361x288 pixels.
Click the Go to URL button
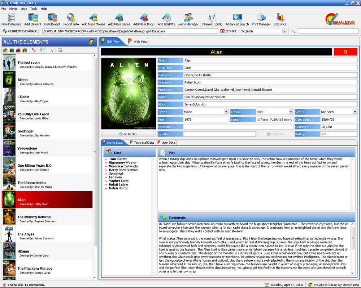click(128, 134)
